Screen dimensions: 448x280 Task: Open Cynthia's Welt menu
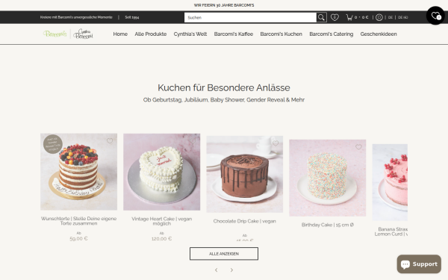(x=190, y=34)
